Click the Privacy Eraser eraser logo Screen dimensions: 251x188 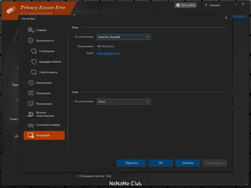[11, 10]
